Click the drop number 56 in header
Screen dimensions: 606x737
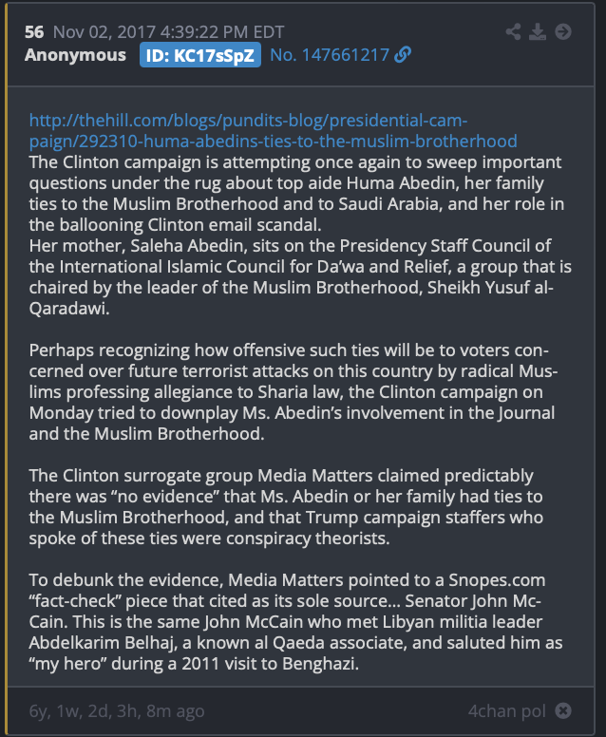click(x=34, y=32)
